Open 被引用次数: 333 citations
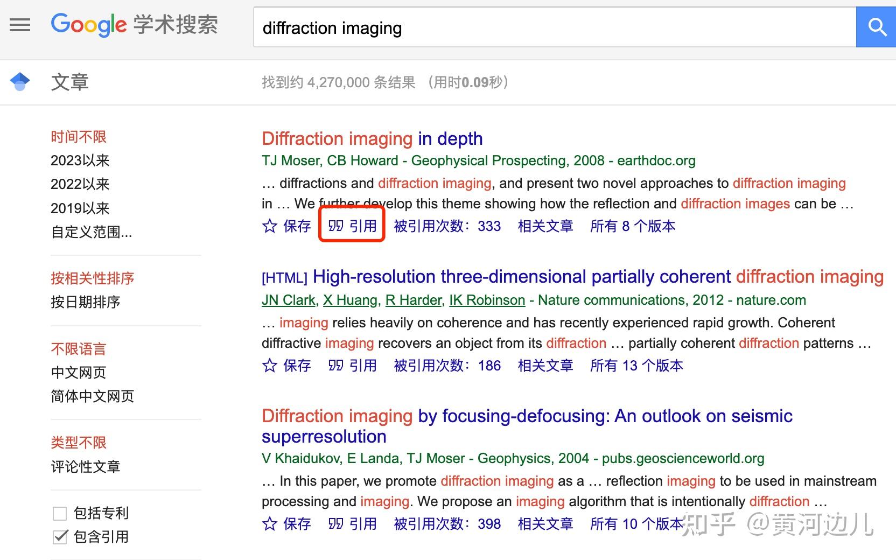 coord(447,226)
